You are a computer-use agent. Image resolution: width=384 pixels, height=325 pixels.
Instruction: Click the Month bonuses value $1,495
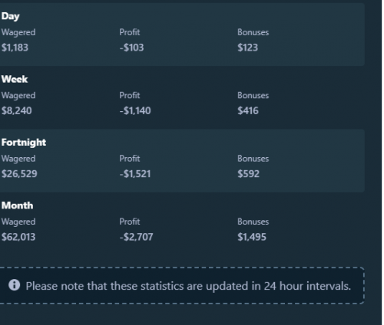(x=252, y=237)
